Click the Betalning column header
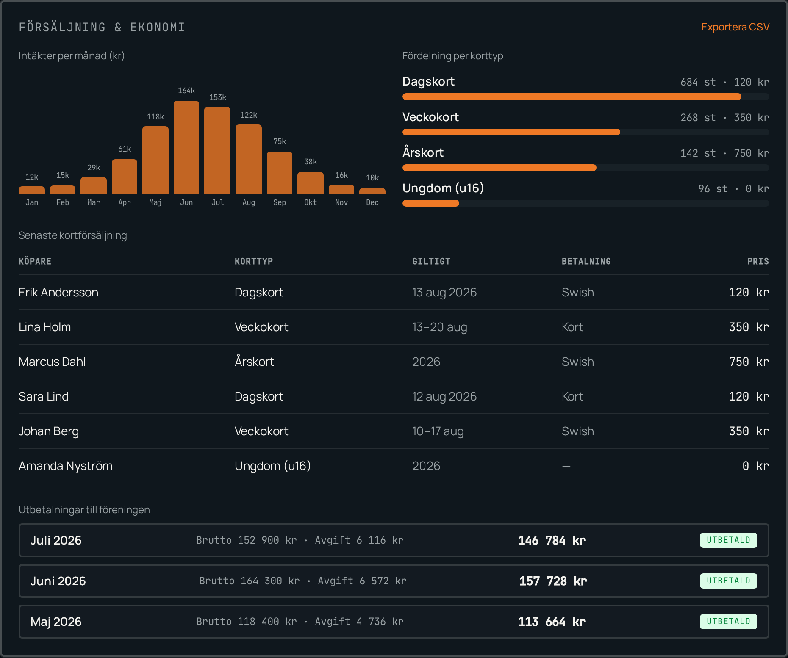This screenshot has height=658, width=788. (x=586, y=261)
